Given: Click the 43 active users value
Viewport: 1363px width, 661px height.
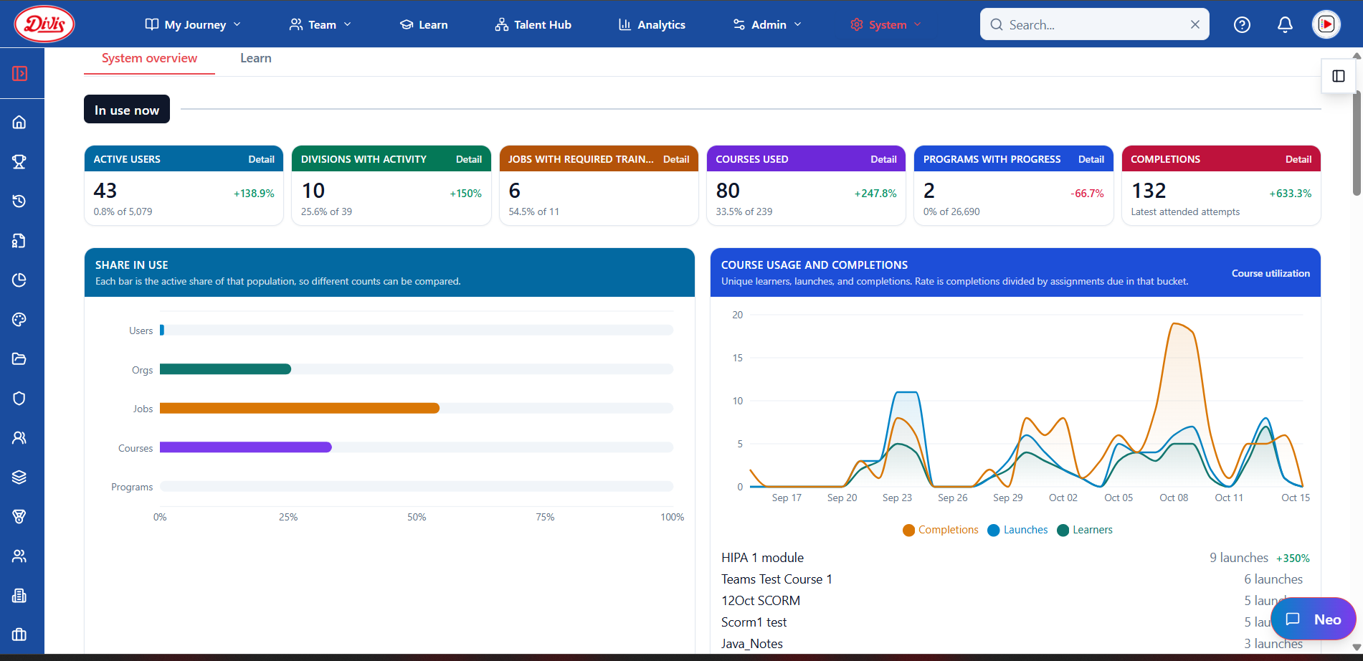Looking at the screenshot, I should [105, 191].
